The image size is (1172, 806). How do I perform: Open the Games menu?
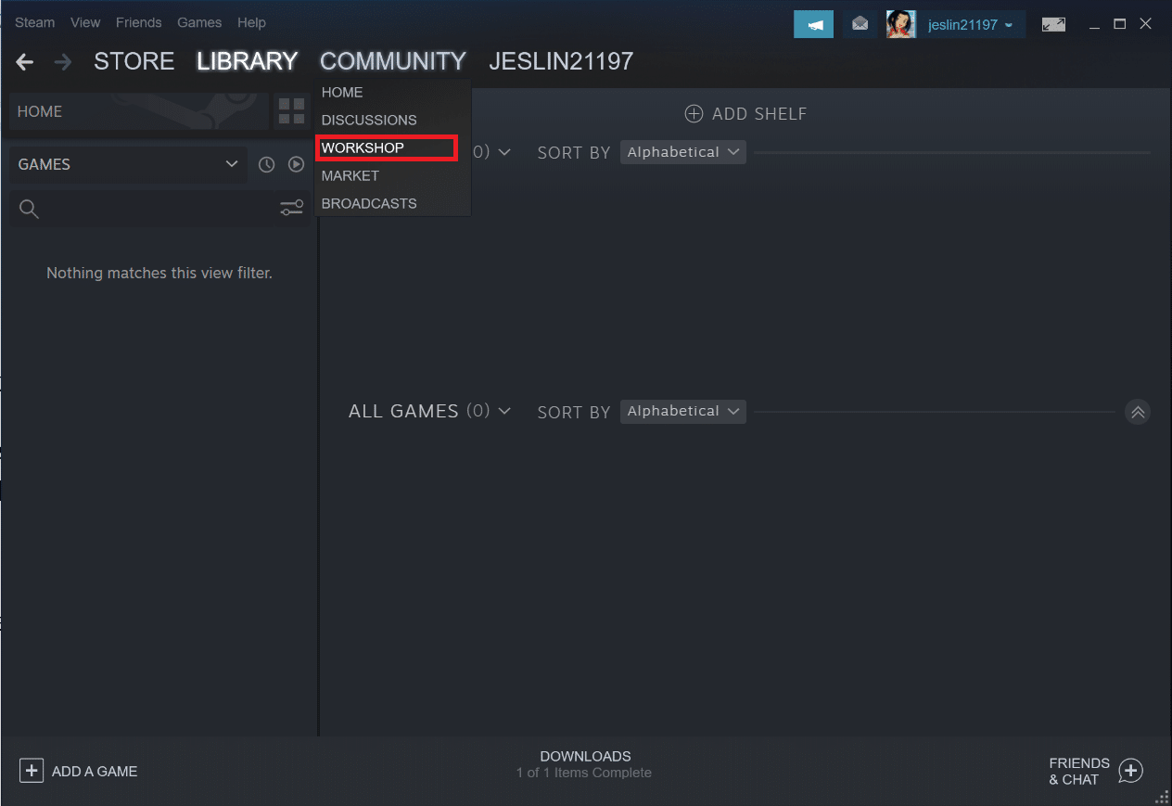pos(199,22)
